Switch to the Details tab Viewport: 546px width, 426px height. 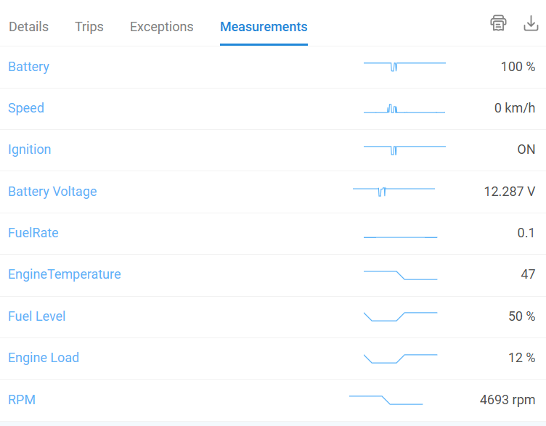click(x=28, y=27)
